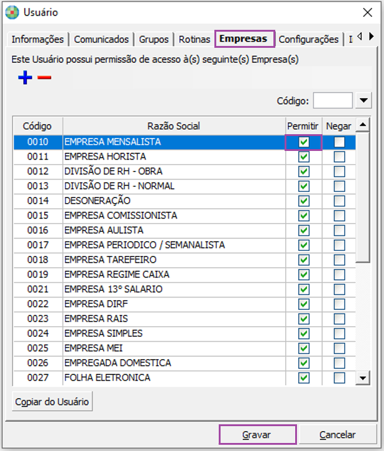Screen dimensions: 384x451
Task: Close the Usuário window
Action: point(367,12)
